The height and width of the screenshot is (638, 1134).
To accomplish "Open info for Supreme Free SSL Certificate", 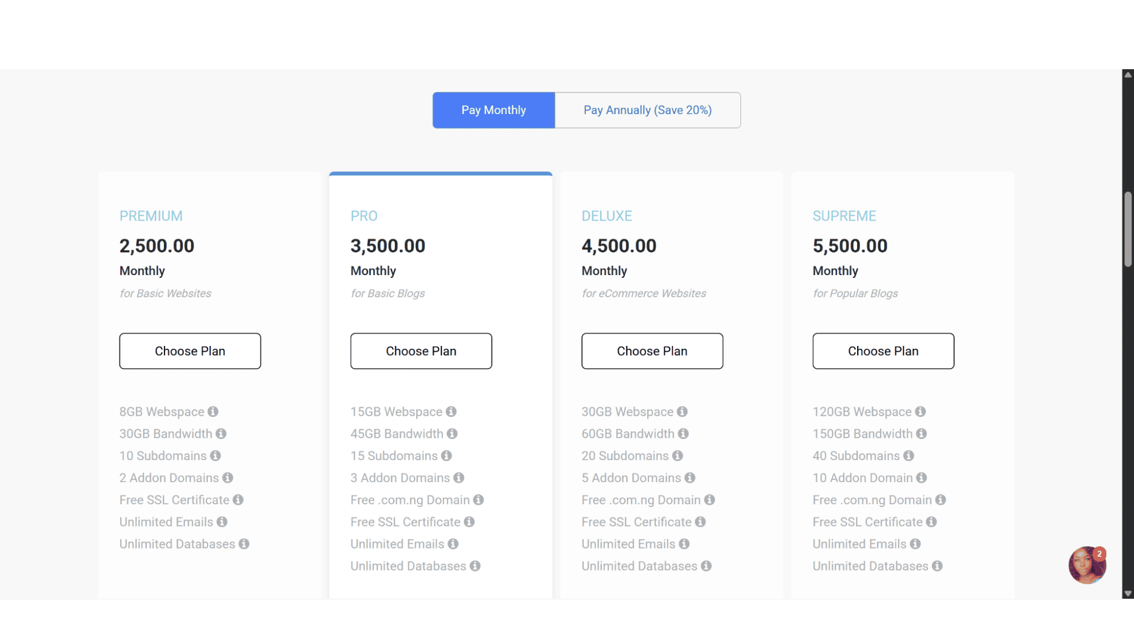I will (x=931, y=522).
